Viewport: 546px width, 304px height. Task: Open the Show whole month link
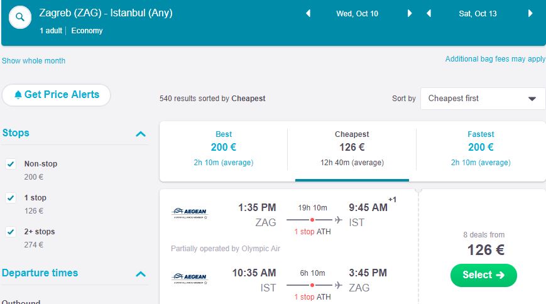[x=33, y=61]
